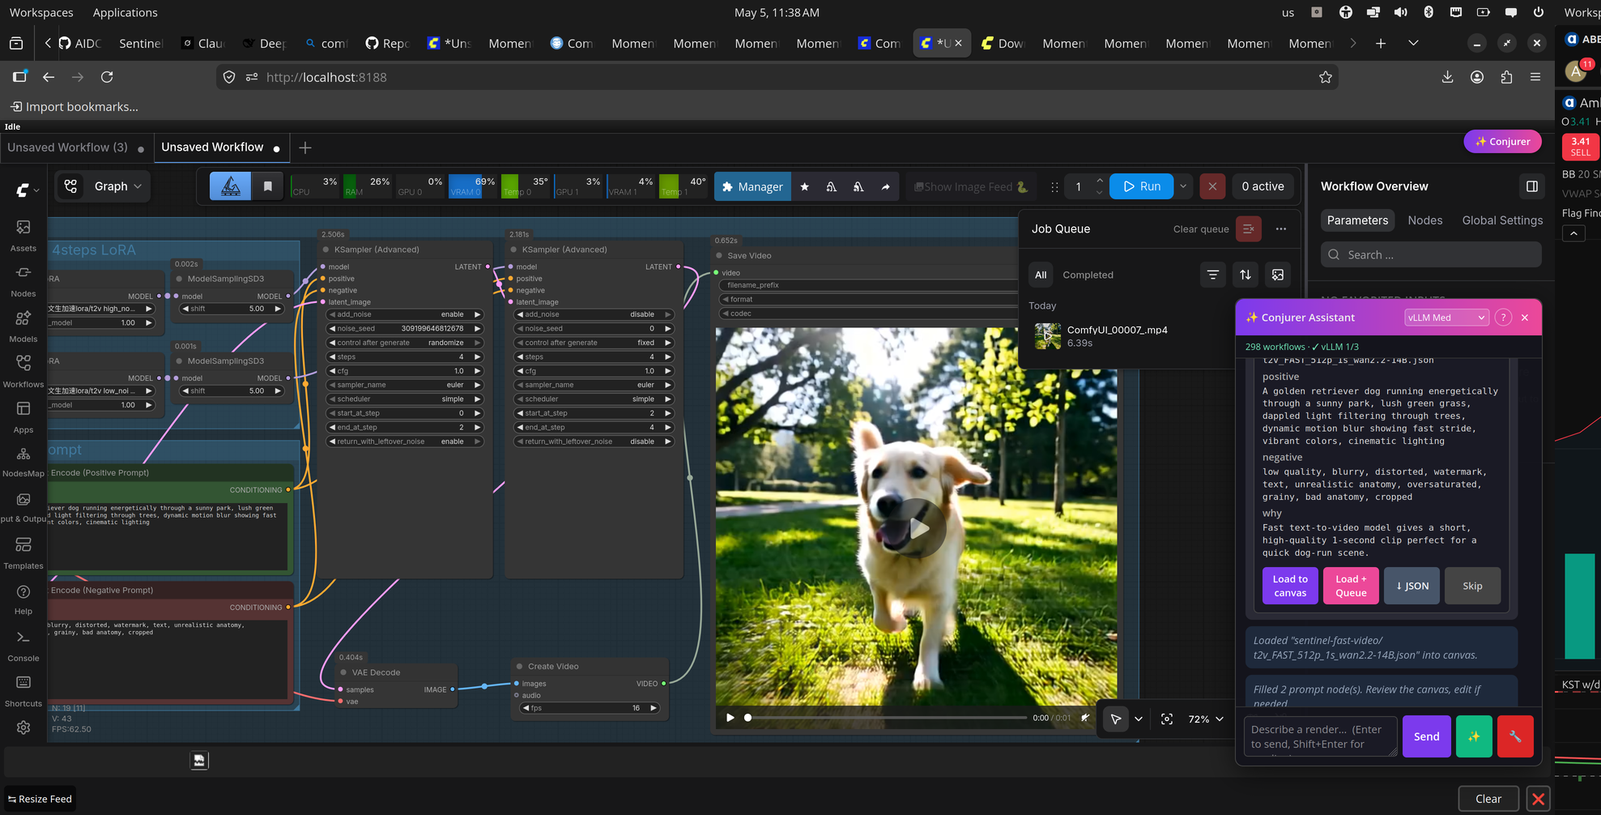
Task: Click the Job Queue image view icon
Action: tap(1278, 275)
